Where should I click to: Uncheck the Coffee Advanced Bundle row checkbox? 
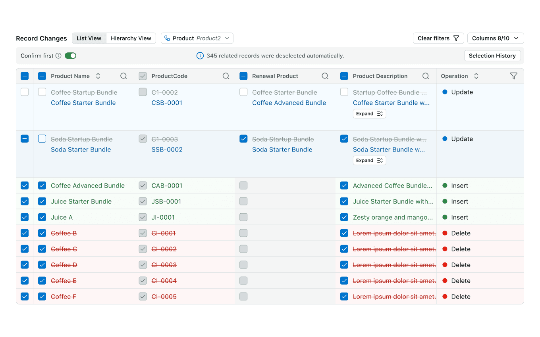(25, 186)
